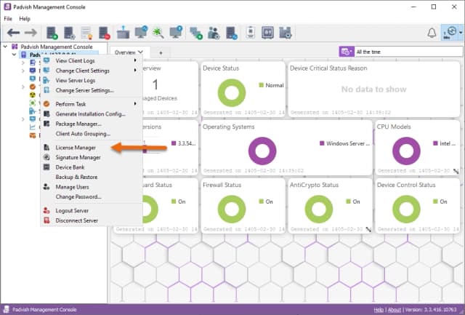Click the About link in the status bar

[394, 310]
